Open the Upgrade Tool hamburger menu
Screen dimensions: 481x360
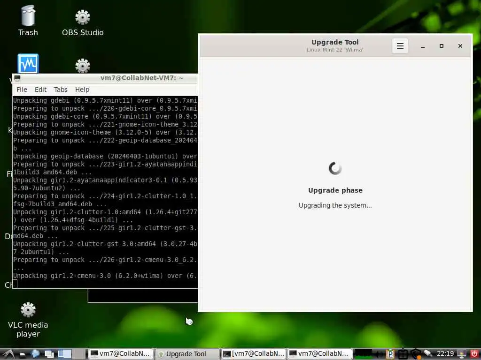(400, 46)
